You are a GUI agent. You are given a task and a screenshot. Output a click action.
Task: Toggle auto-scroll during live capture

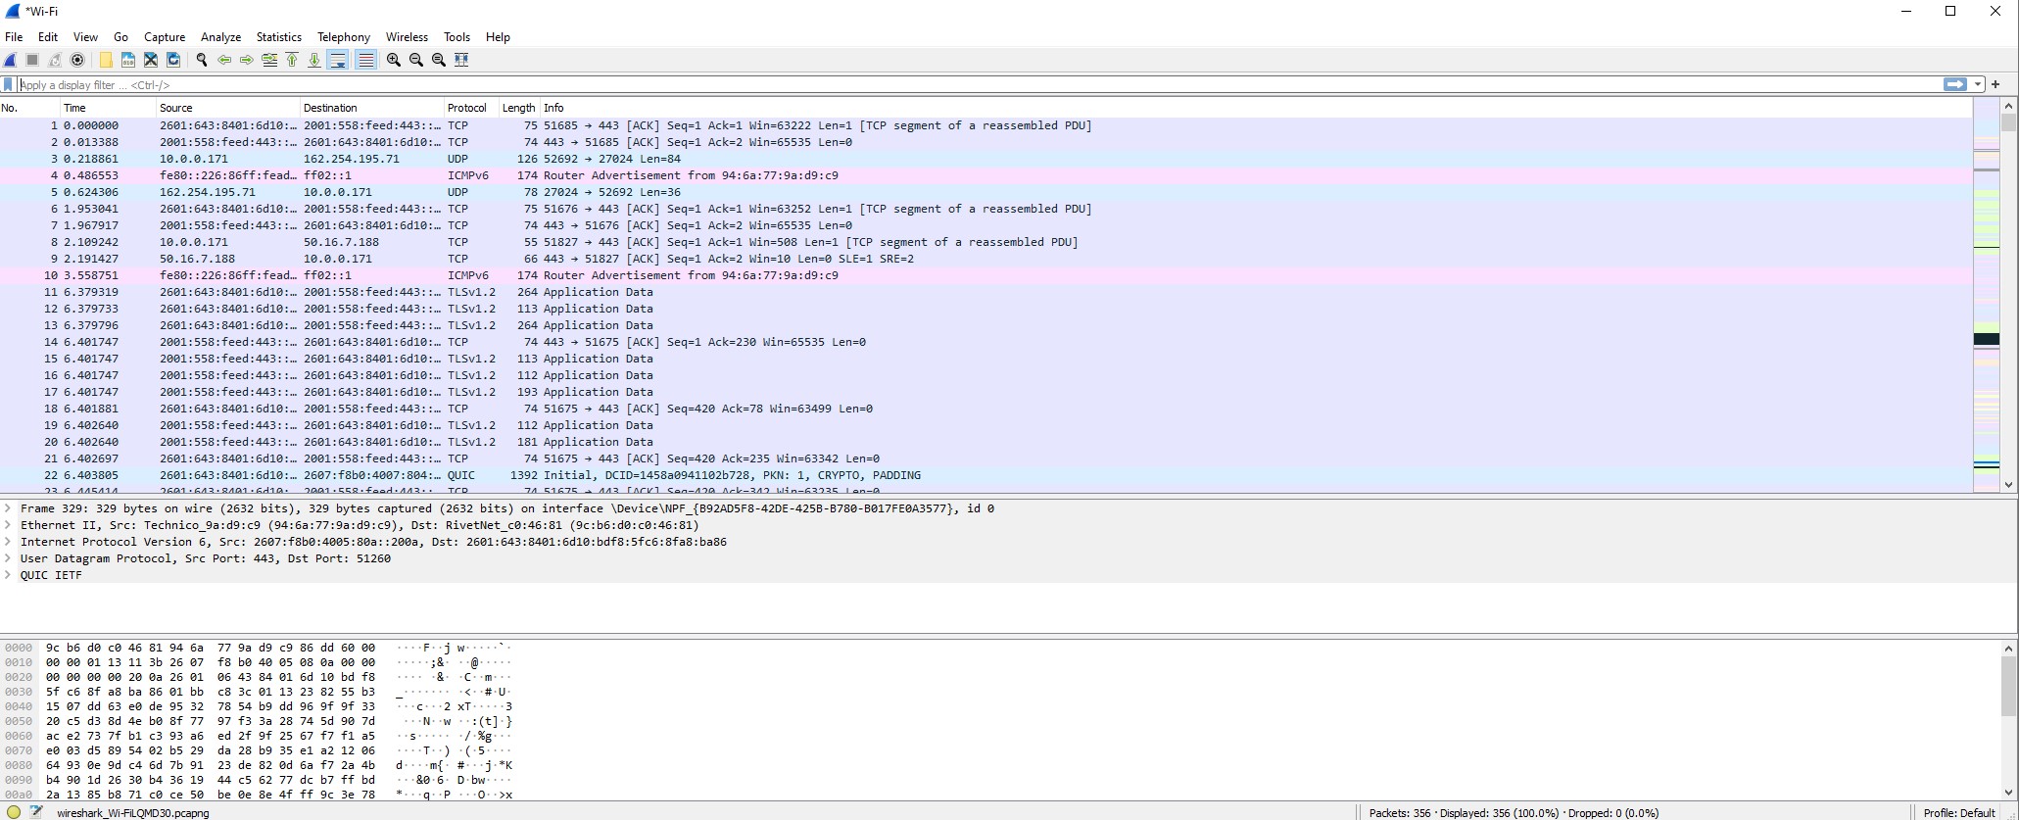338,60
